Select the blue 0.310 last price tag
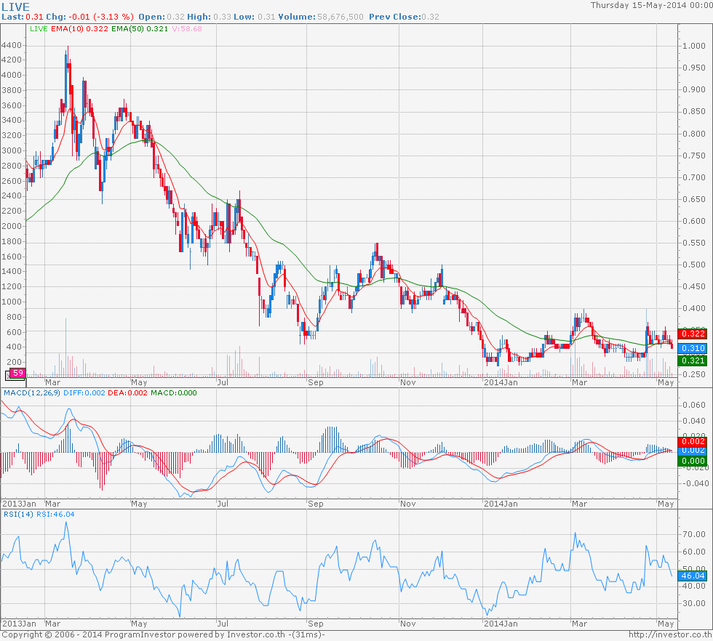This screenshot has height=641, width=713. tap(692, 348)
